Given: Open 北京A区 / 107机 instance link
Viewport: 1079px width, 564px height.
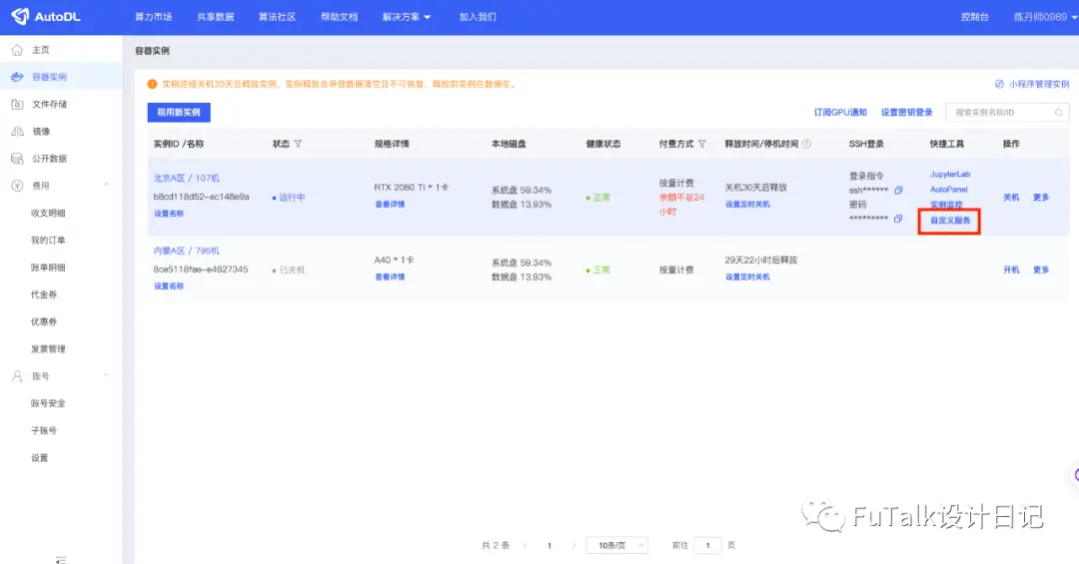Looking at the screenshot, I should [187, 178].
